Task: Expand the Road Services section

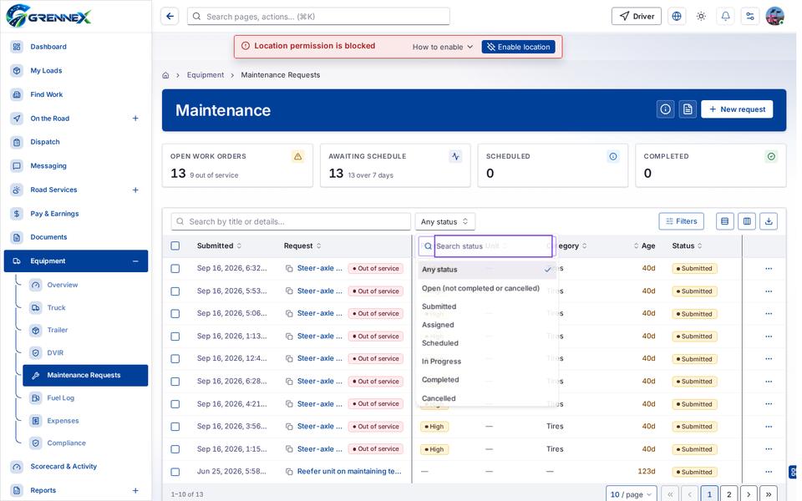Action: click(x=135, y=190)
